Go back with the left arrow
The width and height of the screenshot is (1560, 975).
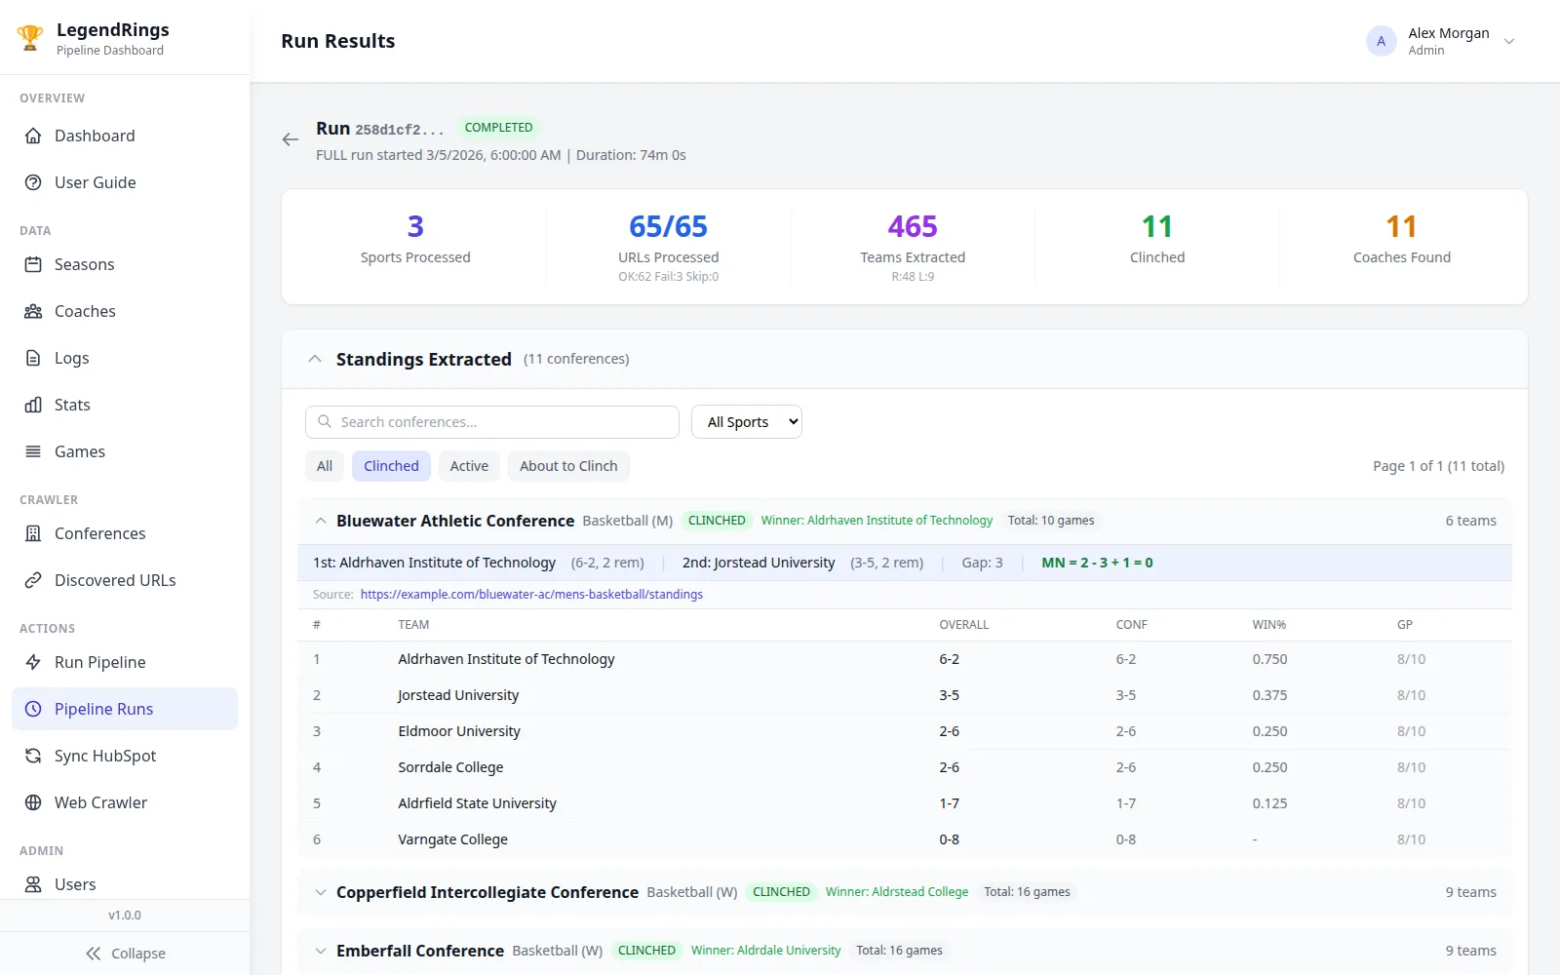point(291,139)
